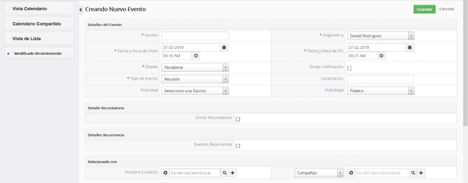Image resolution: width=468 pixels, height=183 pixels.
Task: Open the Estado dropdown showing Pendiente
Action: (195, 68)
